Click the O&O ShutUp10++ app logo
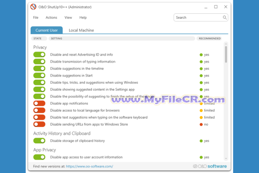This screenshot has width=259, height=173. coord(33,7)
